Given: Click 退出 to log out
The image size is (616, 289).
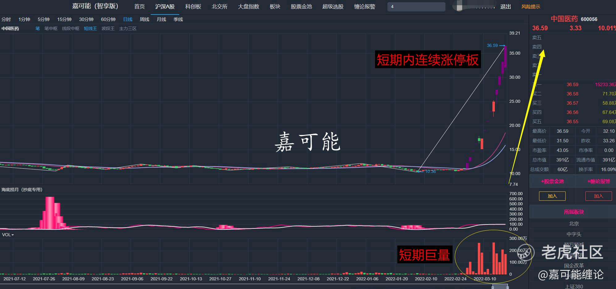Looking at the screenshot, I should click(505, 6).
